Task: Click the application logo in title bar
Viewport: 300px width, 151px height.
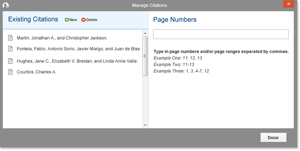Action: tap(6, 5)
